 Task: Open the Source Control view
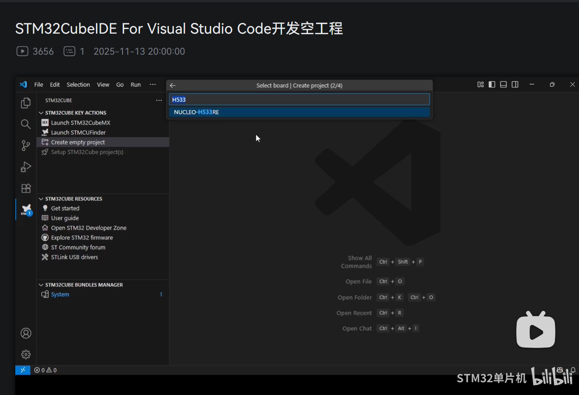pos(26,145)
